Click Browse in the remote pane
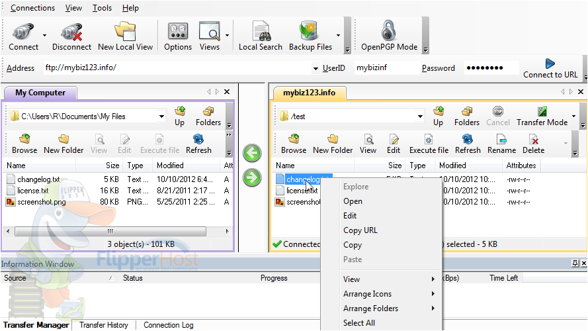This screenshot has width=588, height=331. coord(294,139)
